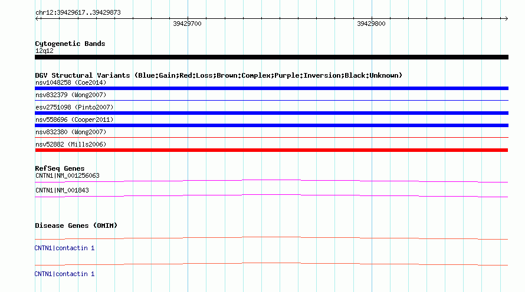
Task: Click the nsv52882 (Mills2006) label
Action: click(71, 144)
